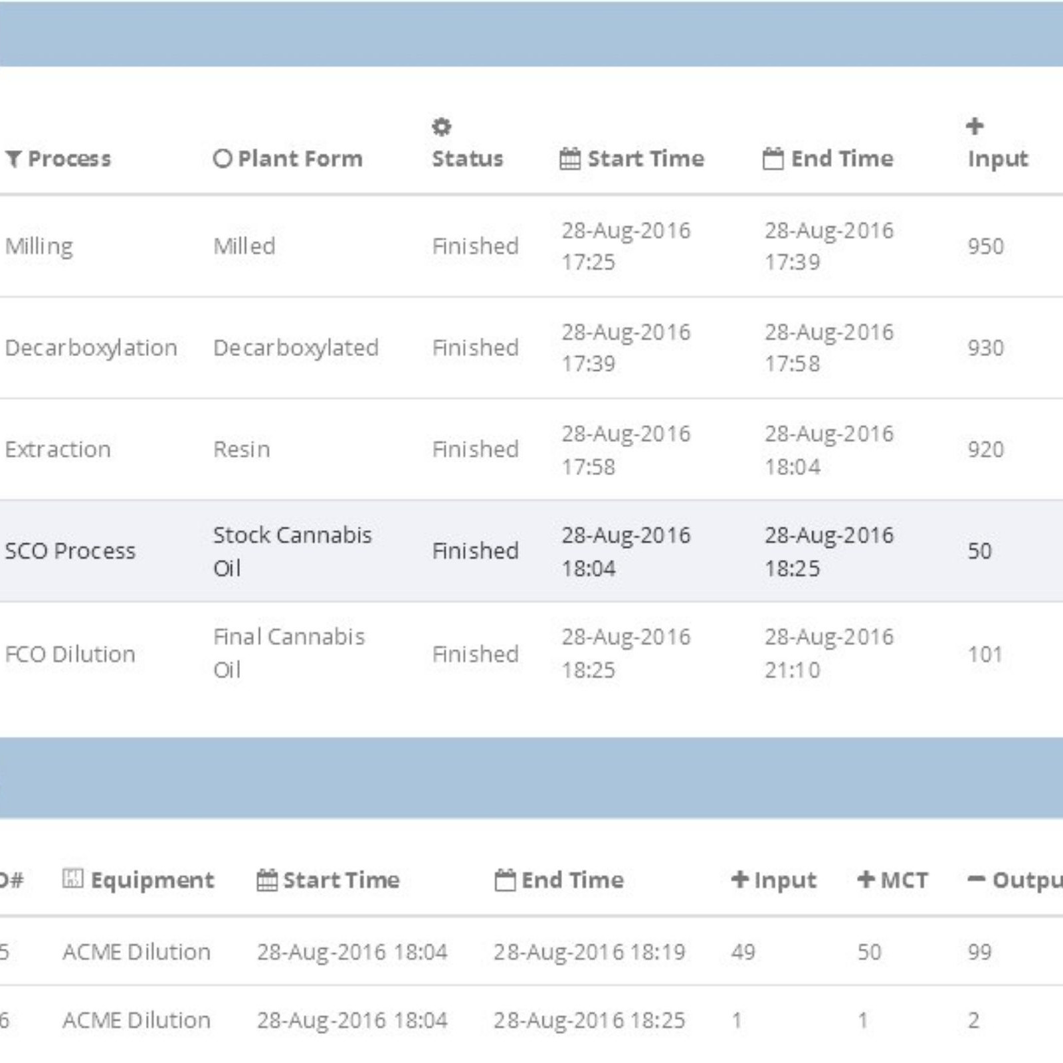Click the Plant Form column header text
Image resolution: width=1063 pixels, height=1063 pixels.
300,159
